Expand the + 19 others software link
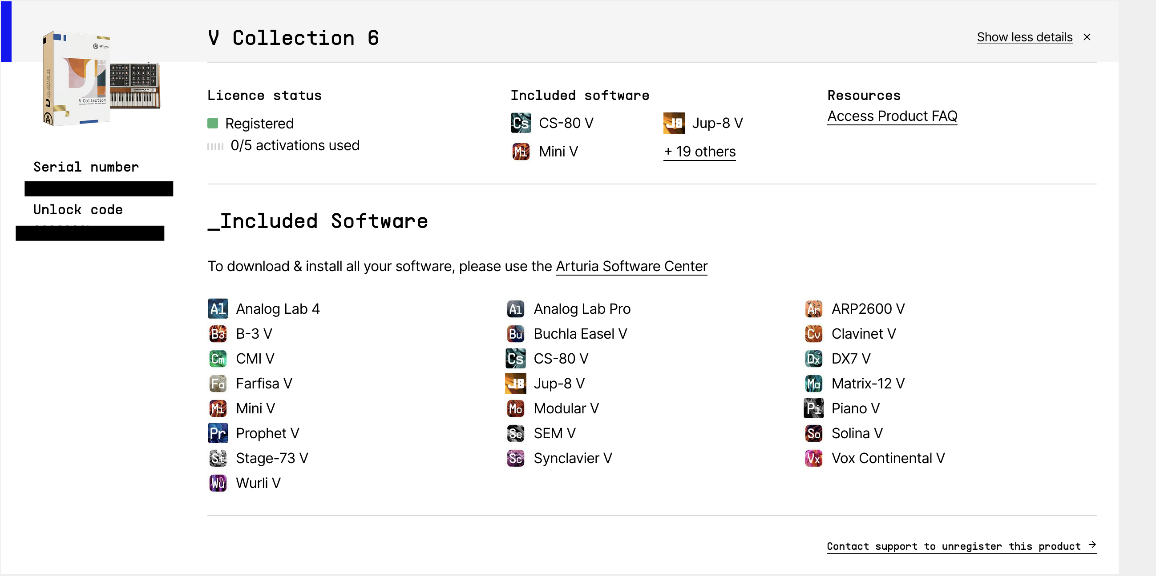 tap(699, 152)
